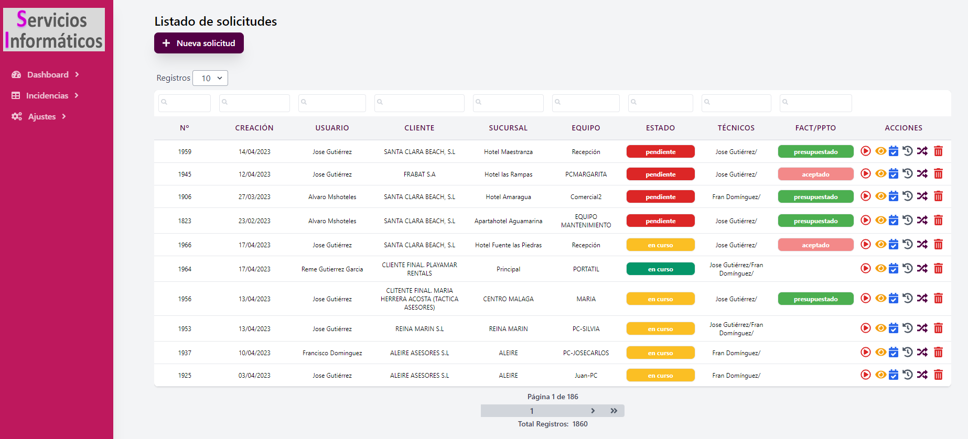The width and height of the screenshot is (968, 439).
Task: Open the Registros page-size dropdown
Action: click(210, 78)
